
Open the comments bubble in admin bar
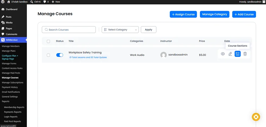pos(46,2)
